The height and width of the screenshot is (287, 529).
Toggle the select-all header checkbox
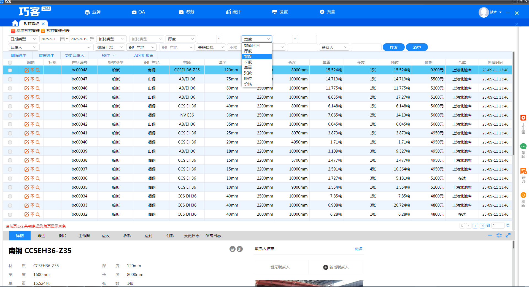pos(10,63)
